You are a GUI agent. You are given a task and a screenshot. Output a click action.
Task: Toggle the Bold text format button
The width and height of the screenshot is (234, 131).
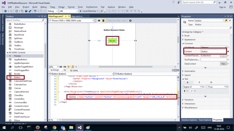click(x=184, y=91)
